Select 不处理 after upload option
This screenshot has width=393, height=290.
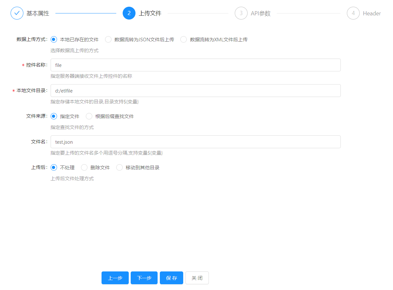tap(54, 167)
